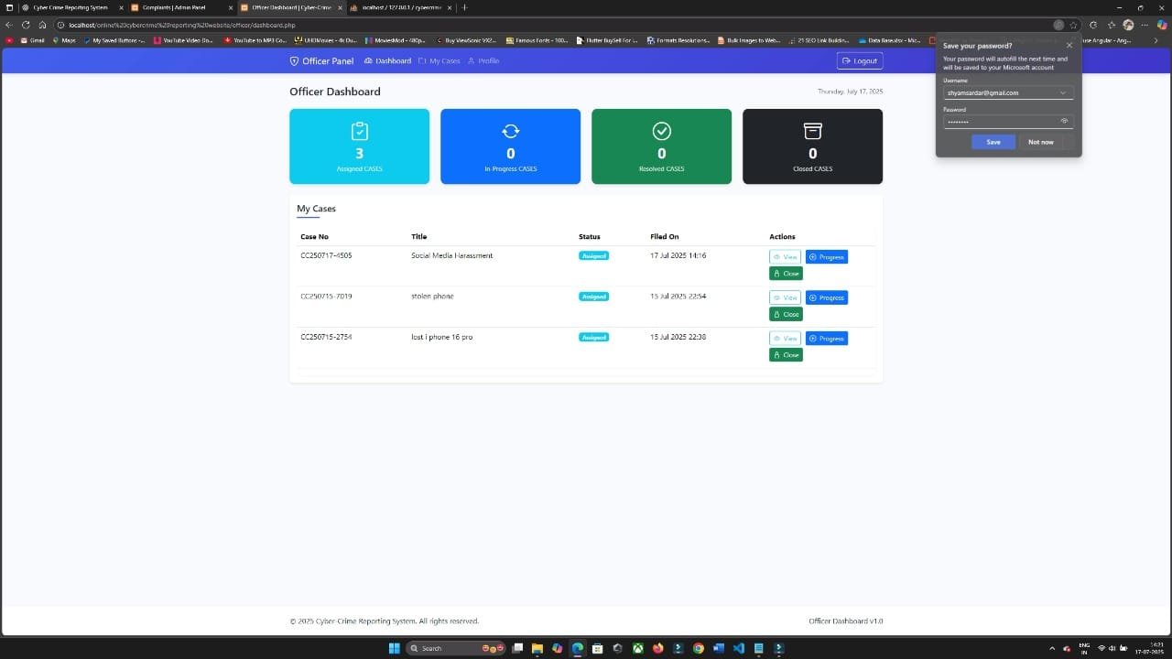Viewport: 1172px width, 659px height.
Task: Click the shield icon beside Officer Panel
Action: click(x=294, y=61)
